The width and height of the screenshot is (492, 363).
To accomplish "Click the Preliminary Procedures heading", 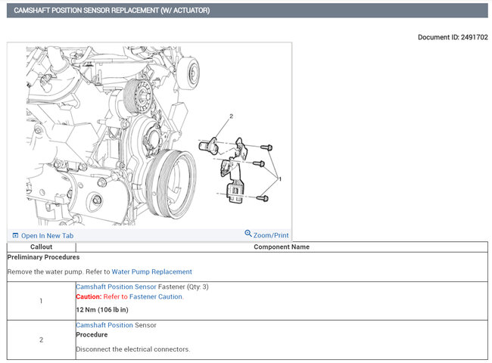I will [x=43, y=257].
